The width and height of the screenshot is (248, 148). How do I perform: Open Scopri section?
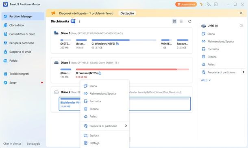(23, 83)
